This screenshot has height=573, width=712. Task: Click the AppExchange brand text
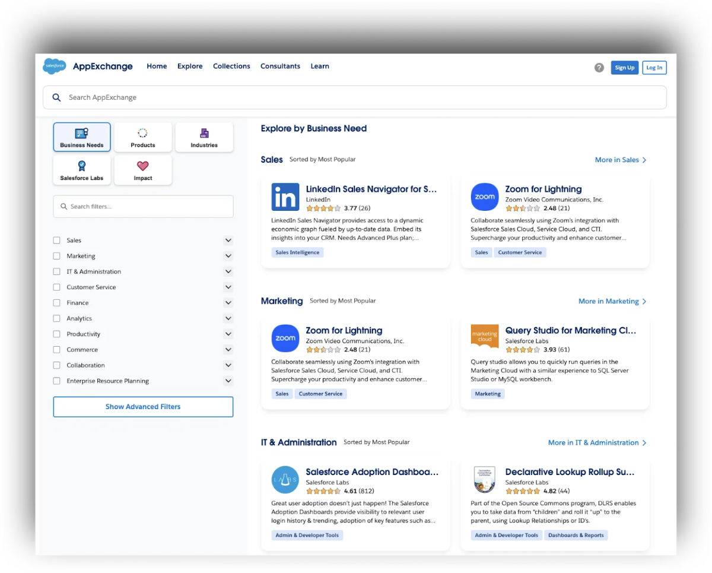[103, 67]
